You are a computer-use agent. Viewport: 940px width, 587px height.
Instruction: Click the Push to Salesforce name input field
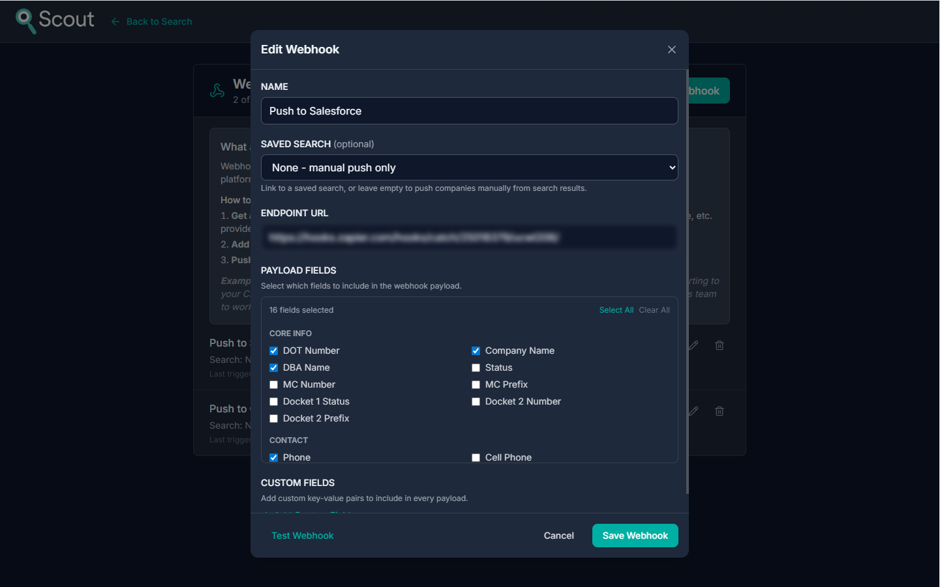469,111
